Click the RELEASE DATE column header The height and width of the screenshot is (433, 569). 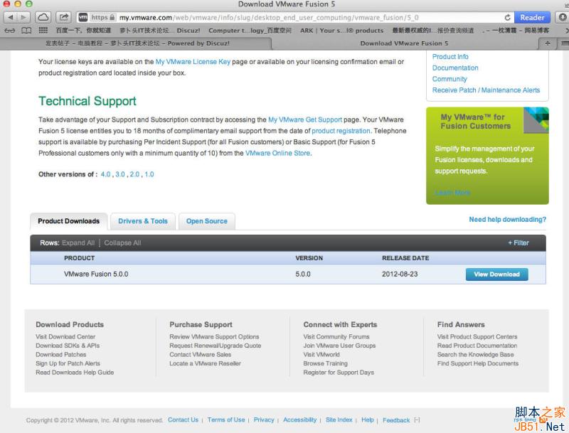tap(405, 258)
